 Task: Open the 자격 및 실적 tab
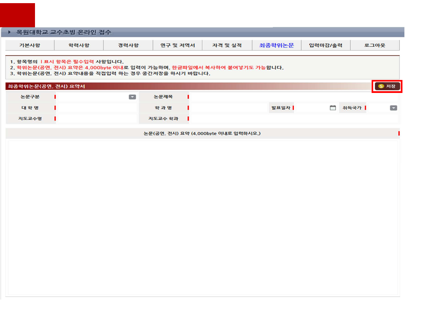227,45
